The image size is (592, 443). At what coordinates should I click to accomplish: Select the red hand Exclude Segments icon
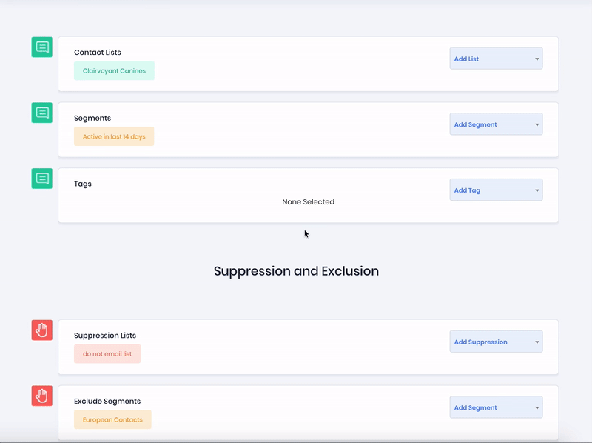(x=41, y=396)
